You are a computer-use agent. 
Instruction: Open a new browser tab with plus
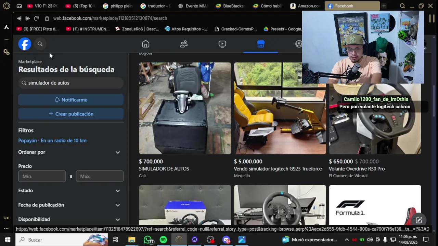tap(384, 6)
